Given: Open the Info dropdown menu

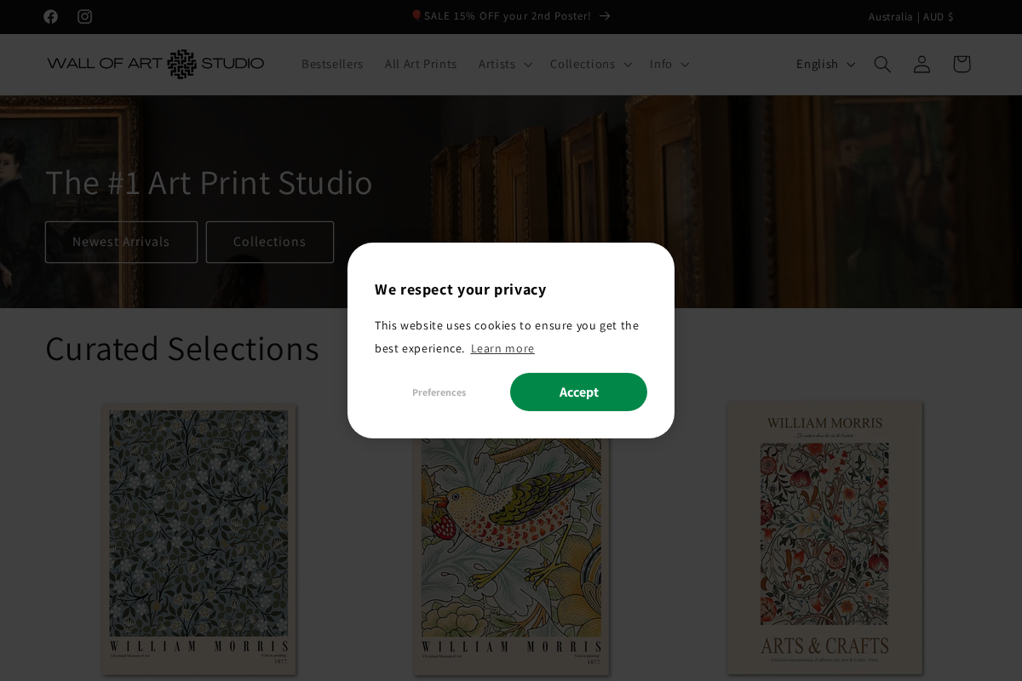Looking at the screenshot, I should coord(669,64).
